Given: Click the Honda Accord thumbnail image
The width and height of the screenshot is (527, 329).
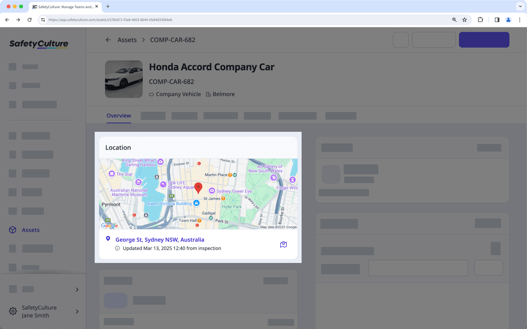Looking at the screenshot, I should pyautogui.click(x=124, y=79).
